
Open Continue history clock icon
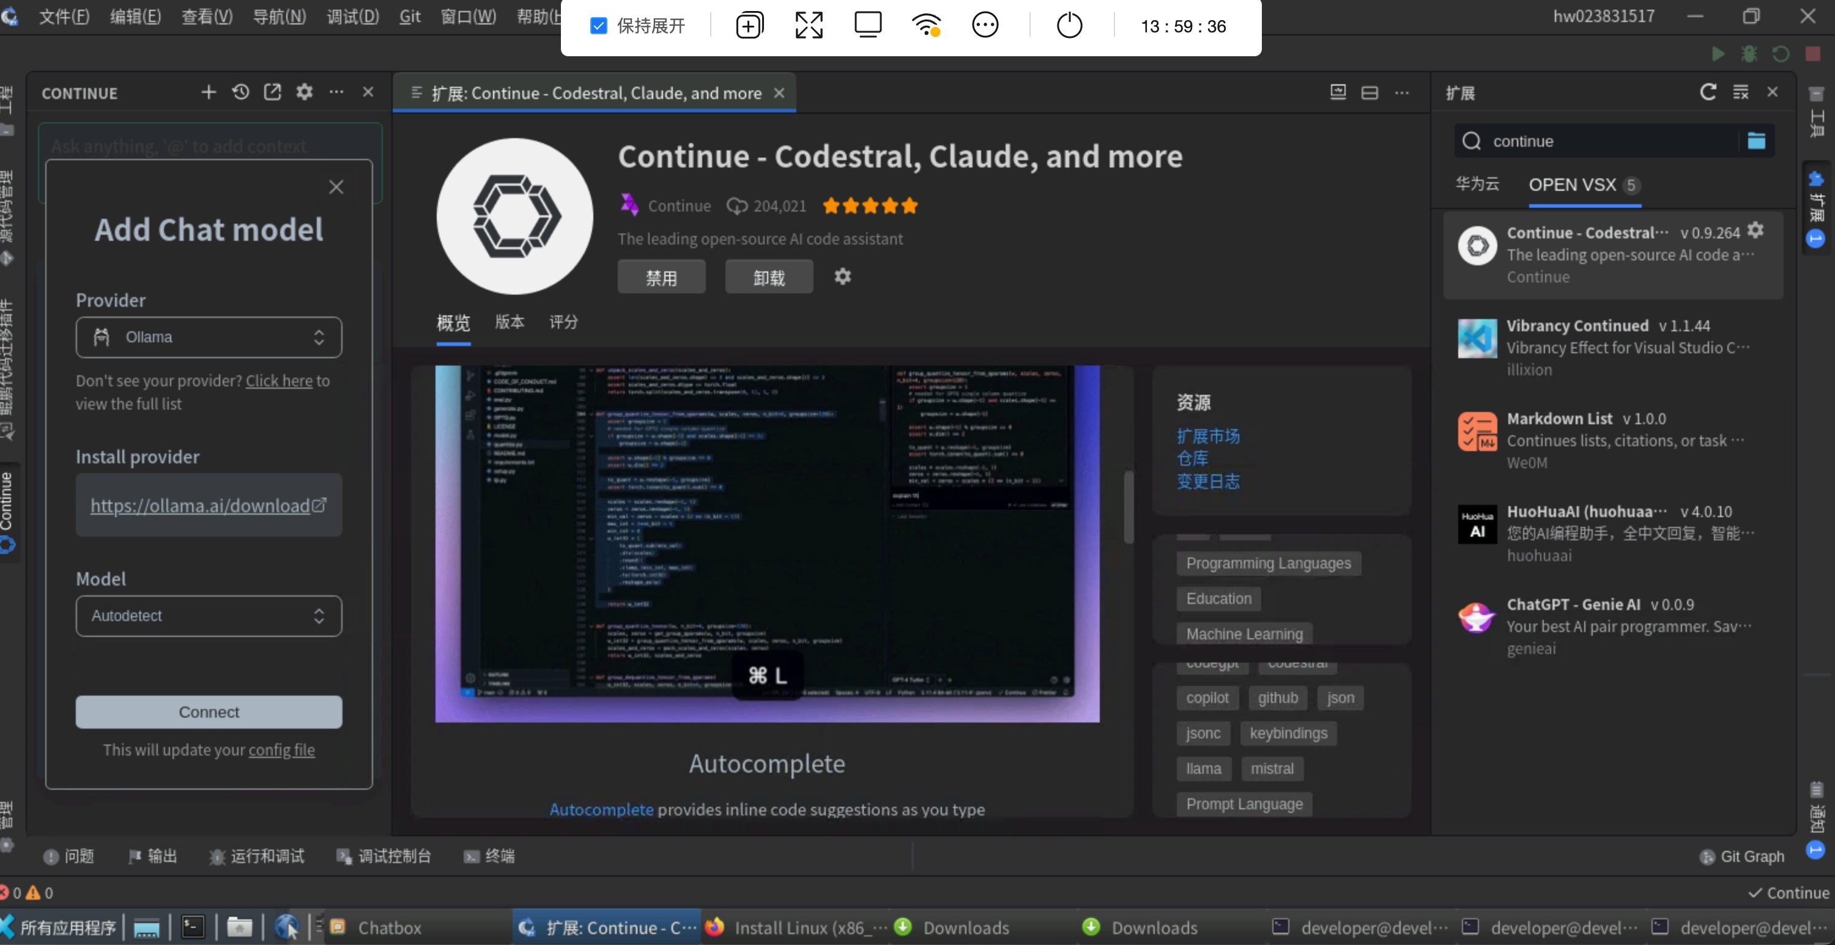[241, 92]
